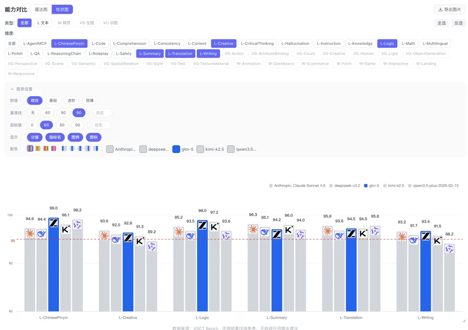The height and width of the screenshot is (330, 468).
Task: Click the 反选 button
Action: [x=458, y=23]
